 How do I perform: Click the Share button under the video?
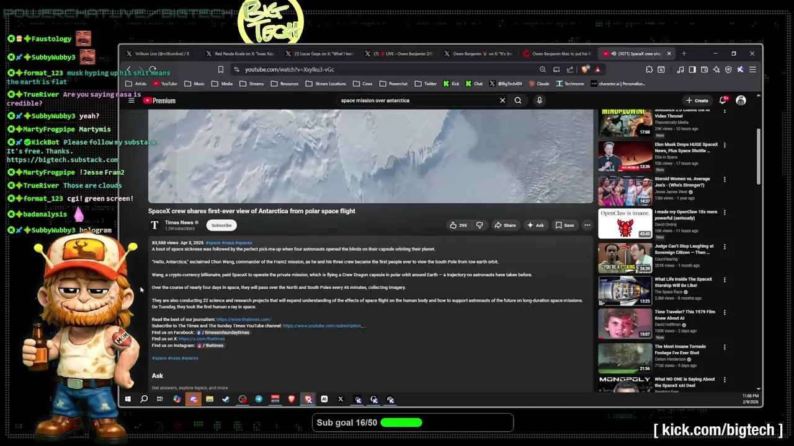(505, 225)
